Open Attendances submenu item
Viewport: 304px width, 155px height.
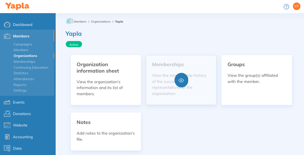pos(24,79)
